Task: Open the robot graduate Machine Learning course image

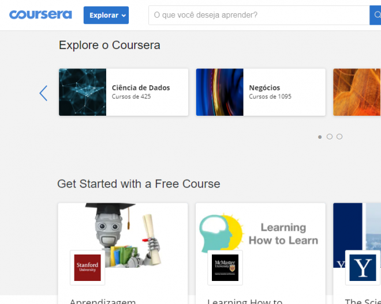Action: pyautogui.click(x=123, y=235)
